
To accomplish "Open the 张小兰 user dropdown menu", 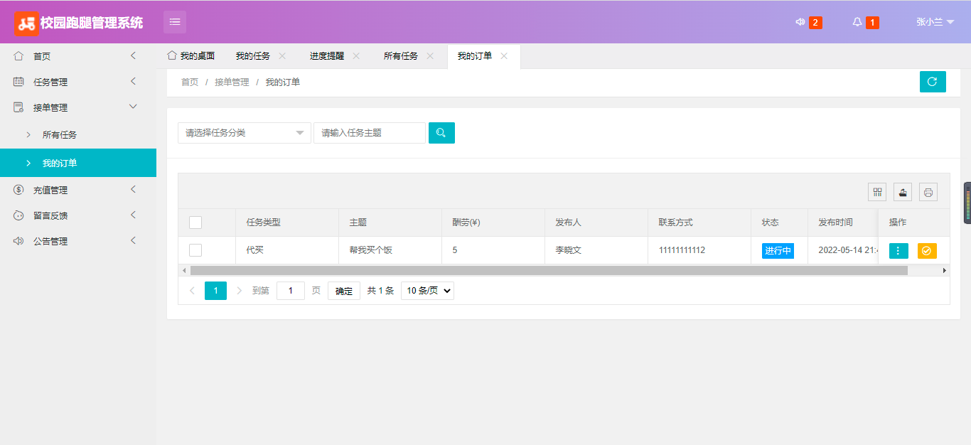I will coord(935,22).
